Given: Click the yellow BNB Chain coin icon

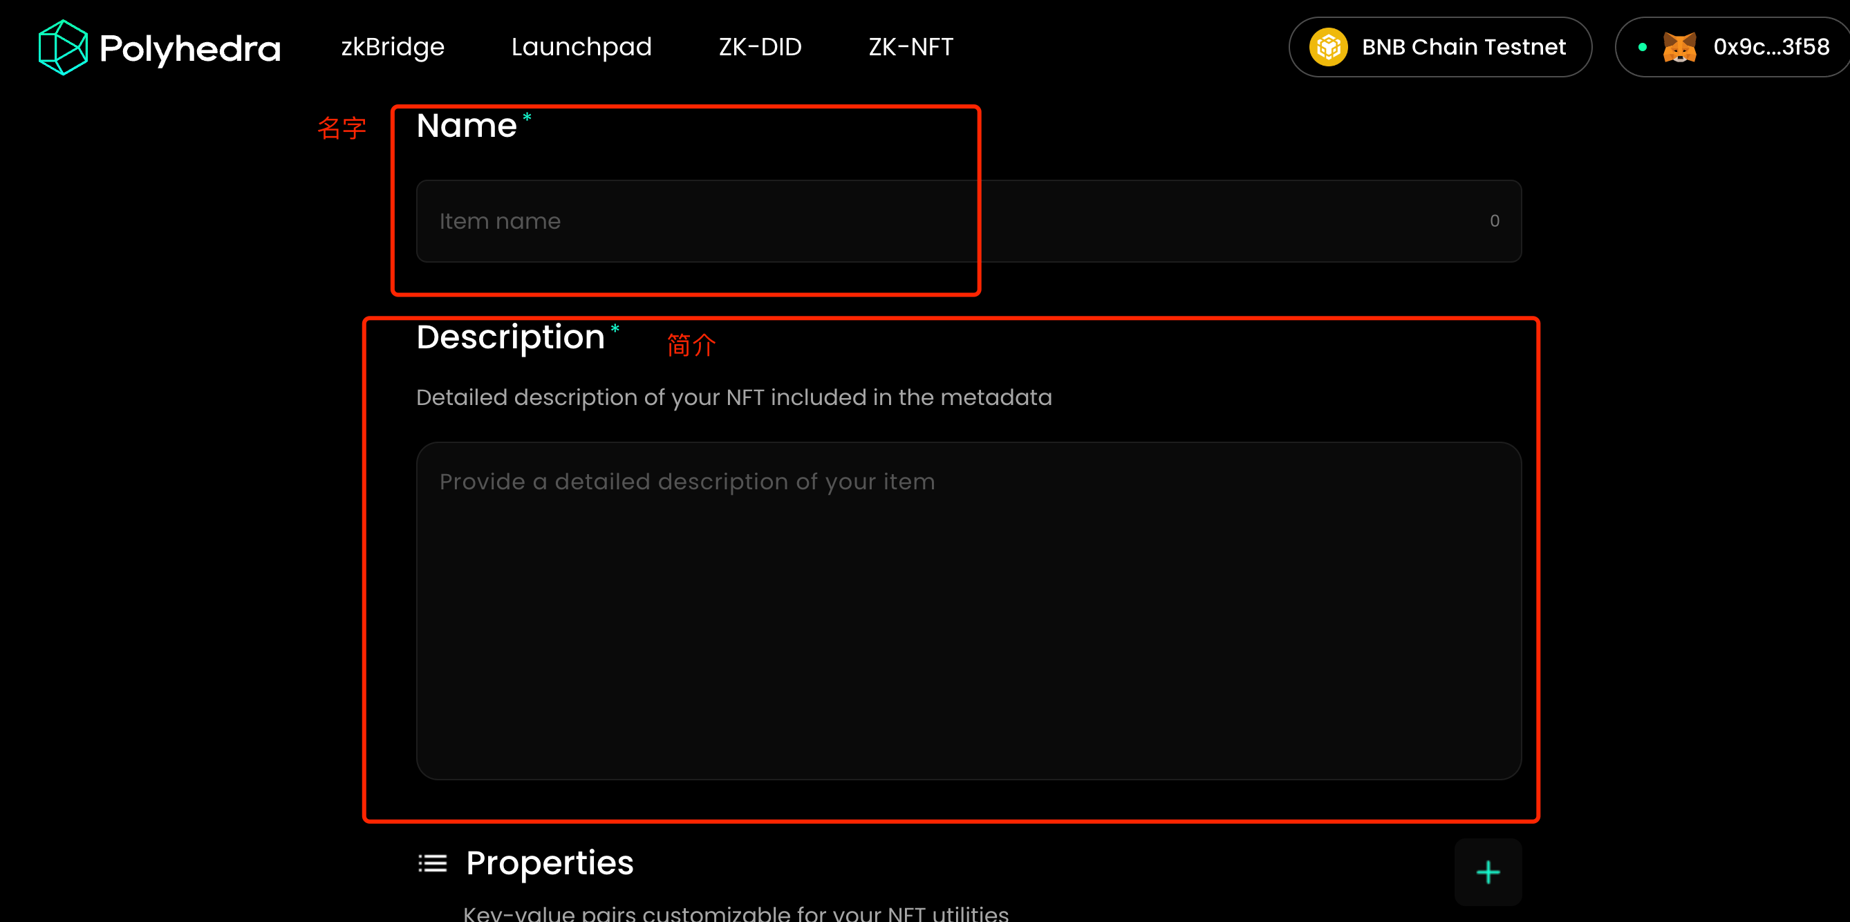Looking at the screenshot, I should [x=1328, y=48].
